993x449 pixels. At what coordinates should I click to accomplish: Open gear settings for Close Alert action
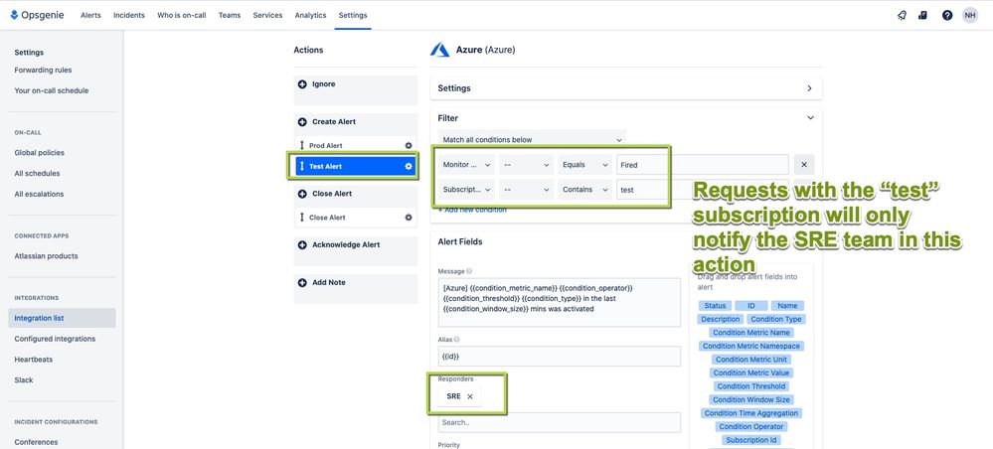[409, 218]
